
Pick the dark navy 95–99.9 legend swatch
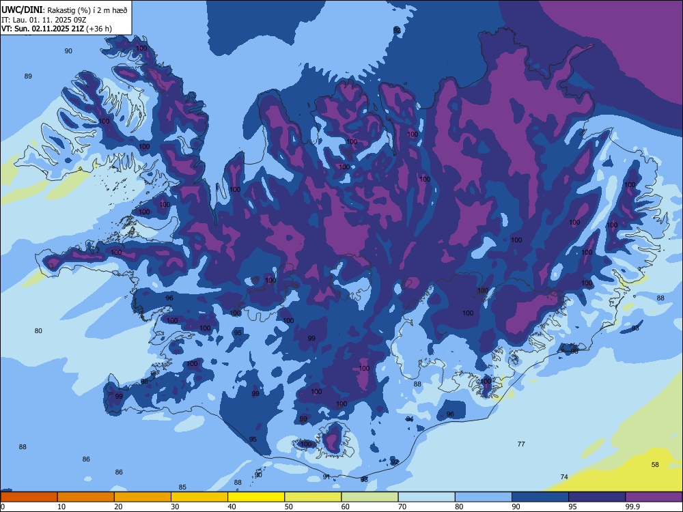point(597,497)
